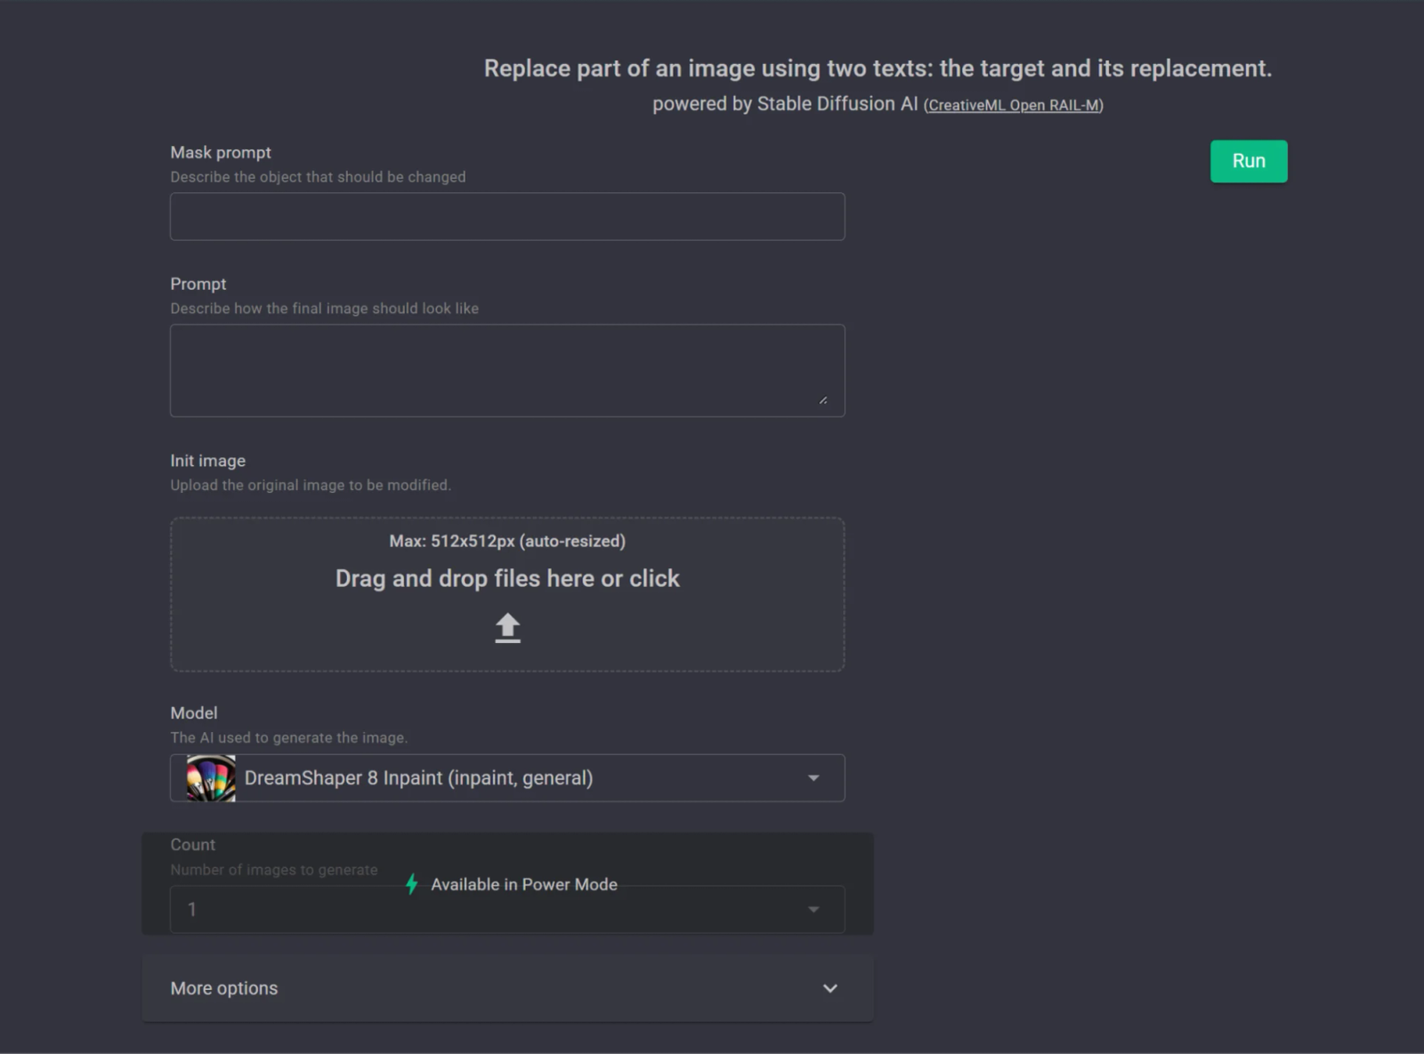Click the DreamShaper model thumbnail image
The image size is (1424, 1054).
click(211, 778)
